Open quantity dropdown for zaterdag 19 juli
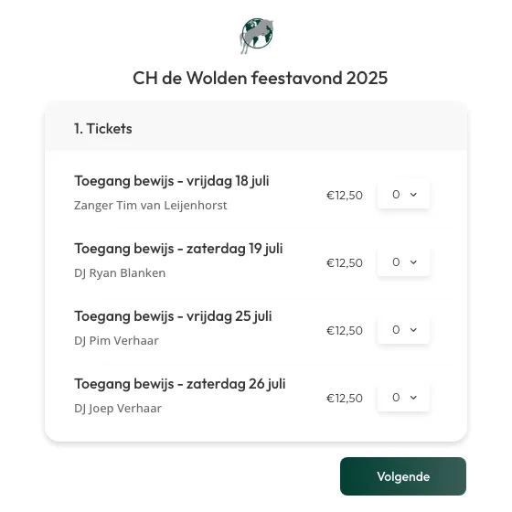Image resolution: width=512 pixels, height=512 pixels. pyautogui.click(x=403, y=262)
